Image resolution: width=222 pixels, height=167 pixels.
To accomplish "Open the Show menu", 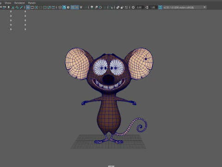I will click(8, 3).
